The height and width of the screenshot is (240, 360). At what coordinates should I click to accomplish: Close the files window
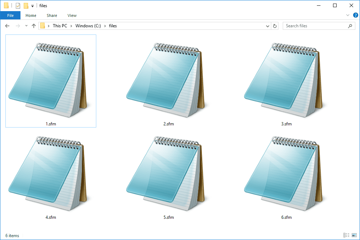(351, 5)
